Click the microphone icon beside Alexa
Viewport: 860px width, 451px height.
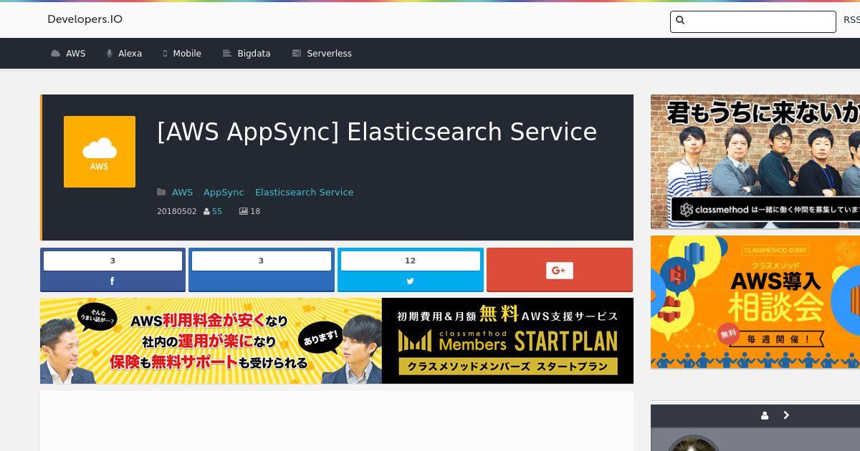pos(110,54)
